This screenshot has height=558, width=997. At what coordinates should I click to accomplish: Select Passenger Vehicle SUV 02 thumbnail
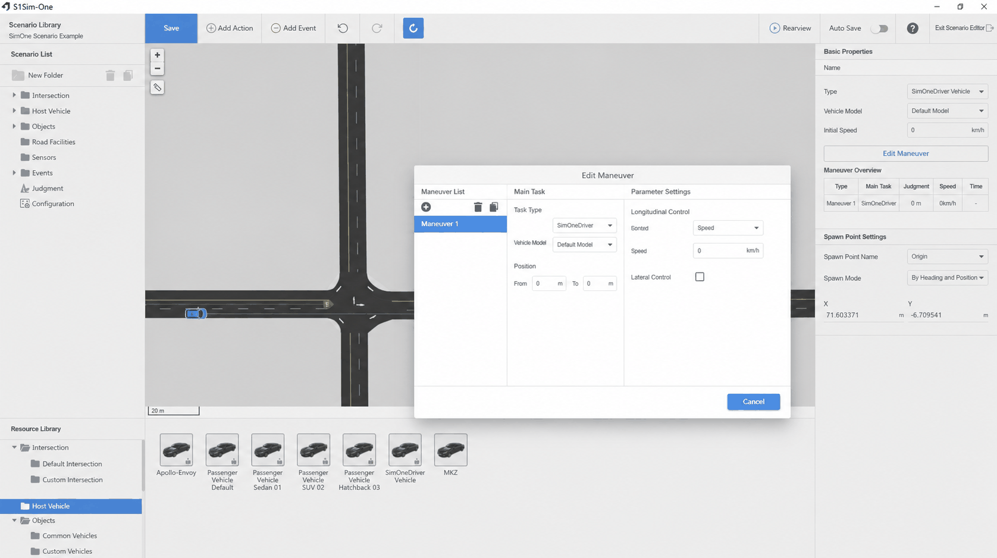coord(313,450)
